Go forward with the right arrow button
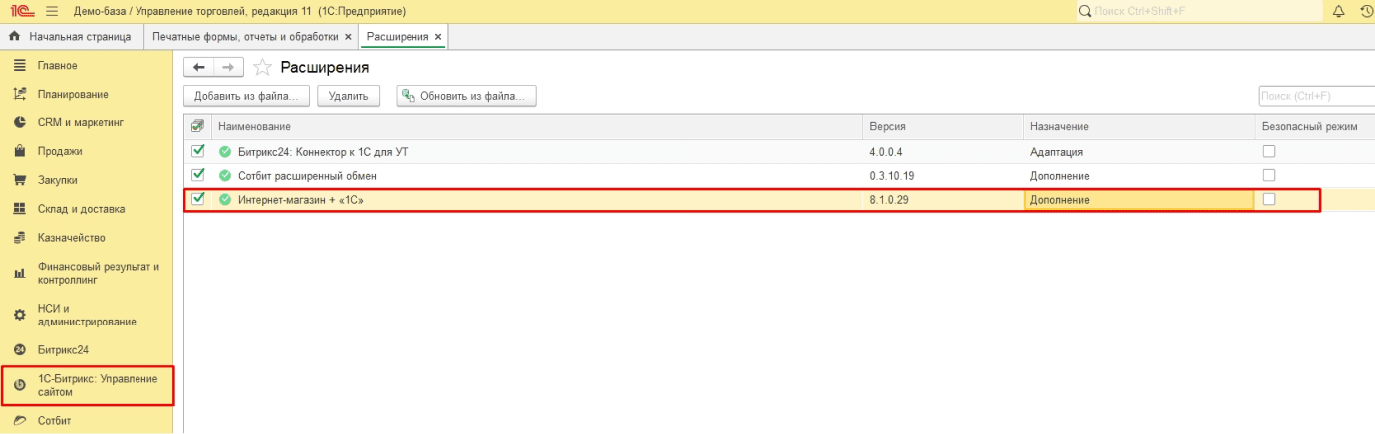This screenshot has width=1375, height=434. tap(228, 67)
